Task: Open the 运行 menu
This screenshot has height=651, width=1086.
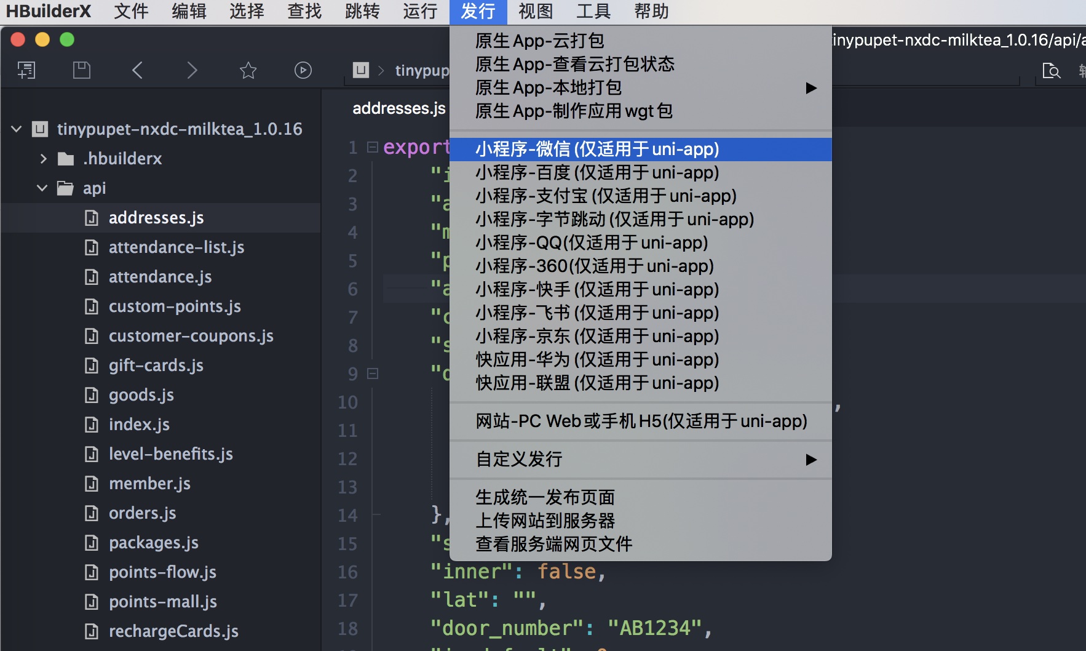Action: (420, 12)
